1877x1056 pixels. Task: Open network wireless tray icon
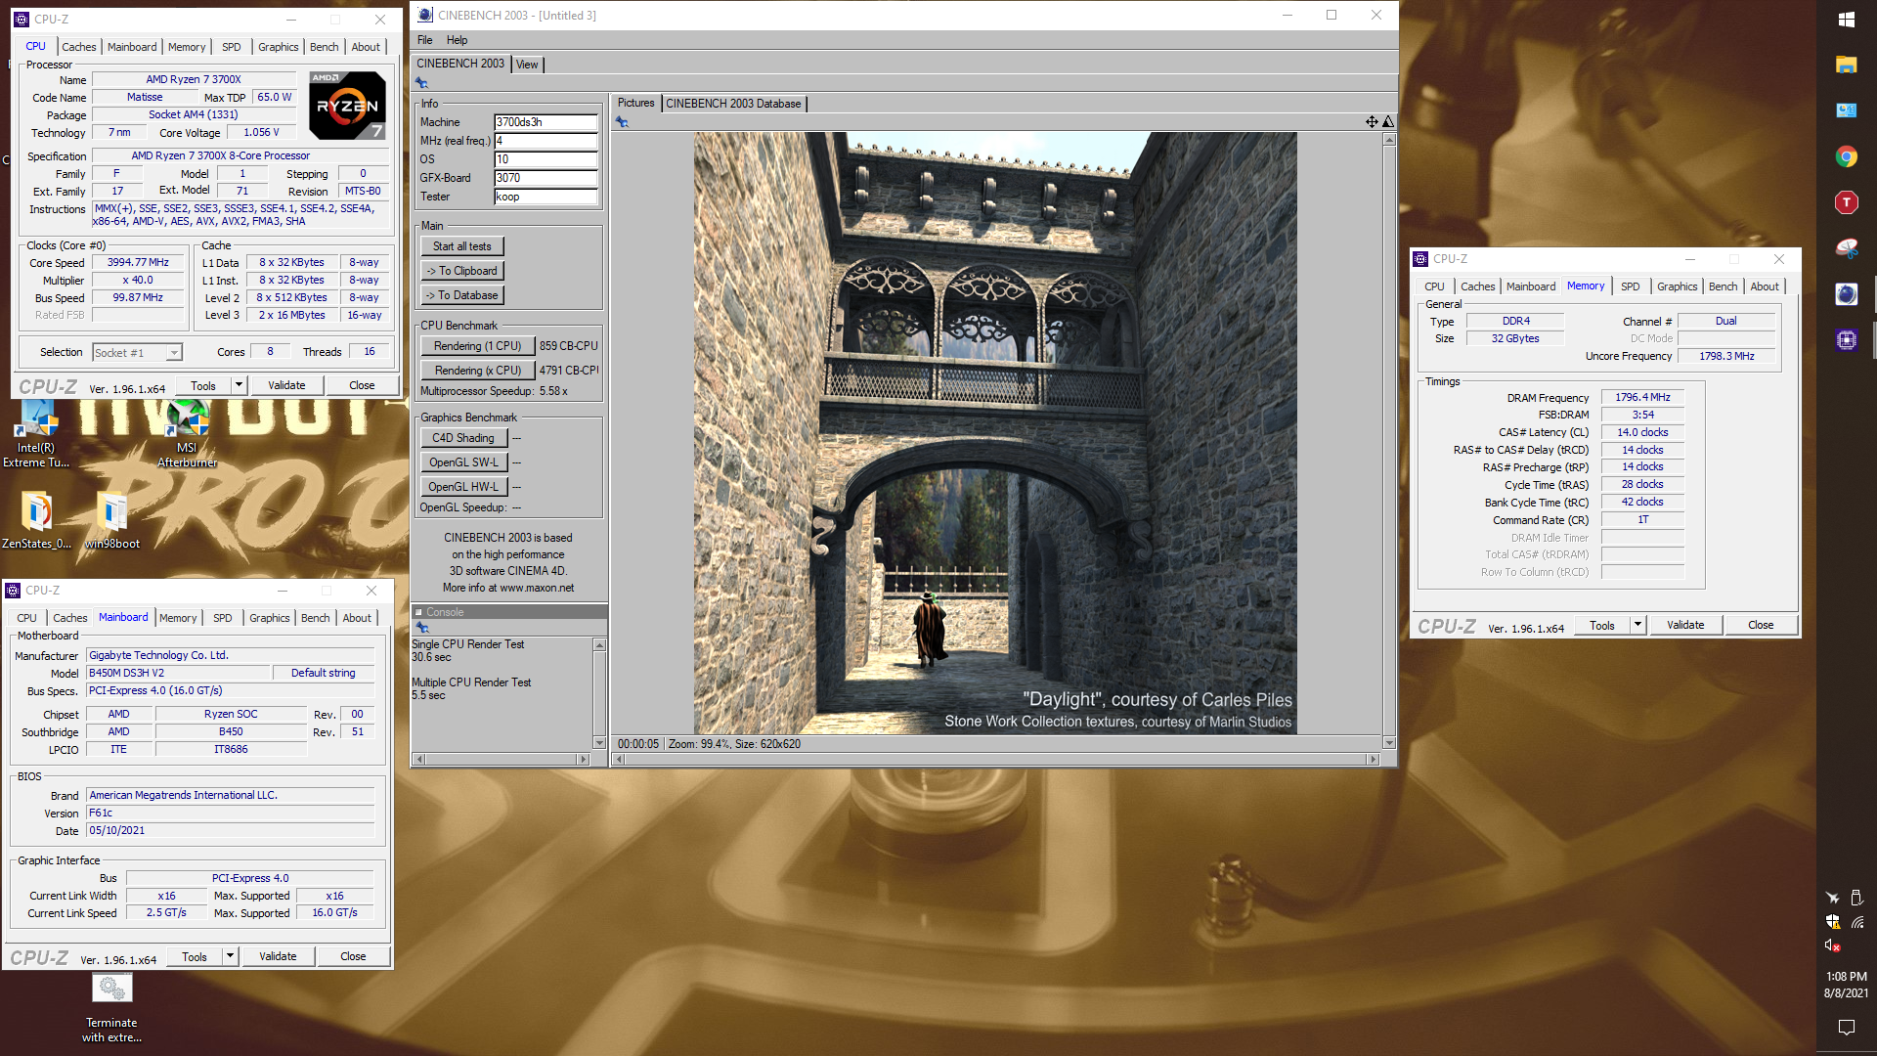point(1857,921)
